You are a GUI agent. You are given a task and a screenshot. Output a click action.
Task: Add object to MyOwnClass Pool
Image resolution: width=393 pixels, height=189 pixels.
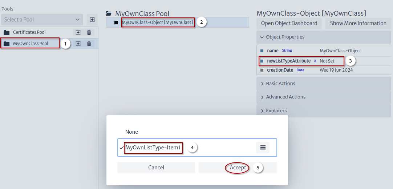pyautogui.click(x=78, y=44)
